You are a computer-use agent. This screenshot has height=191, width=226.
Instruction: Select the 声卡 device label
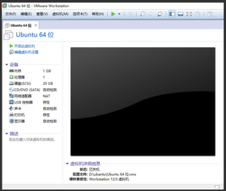[18, 109]
